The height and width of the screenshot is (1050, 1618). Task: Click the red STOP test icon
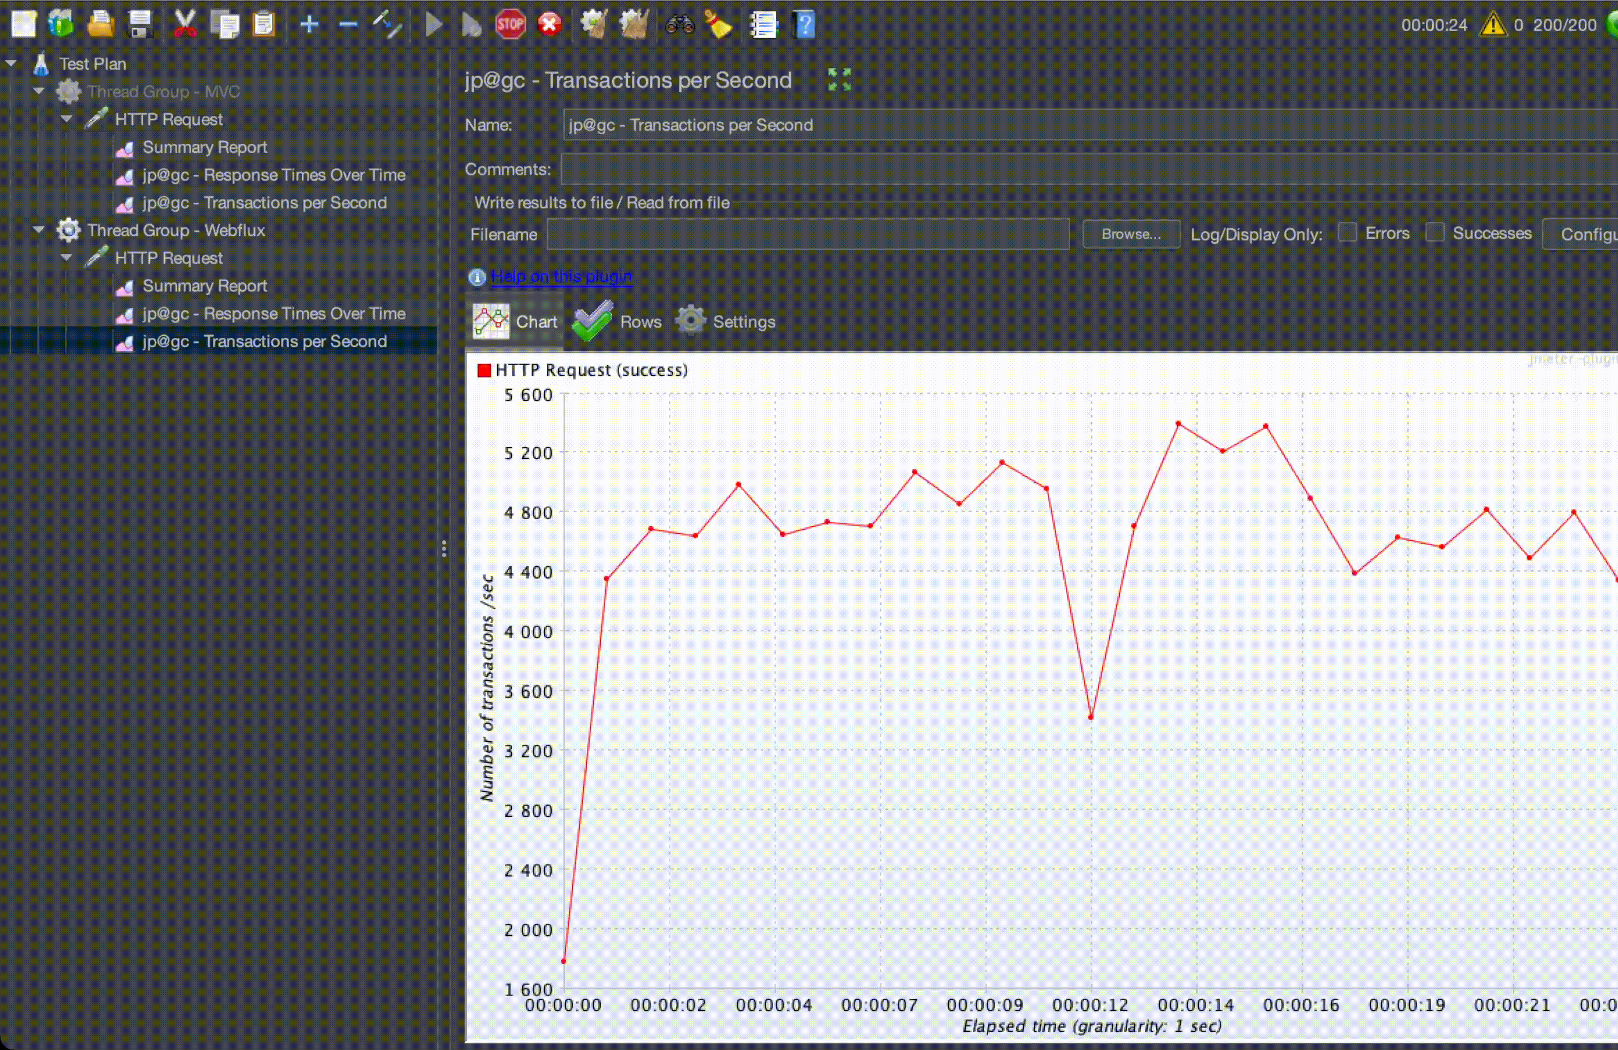510,25
